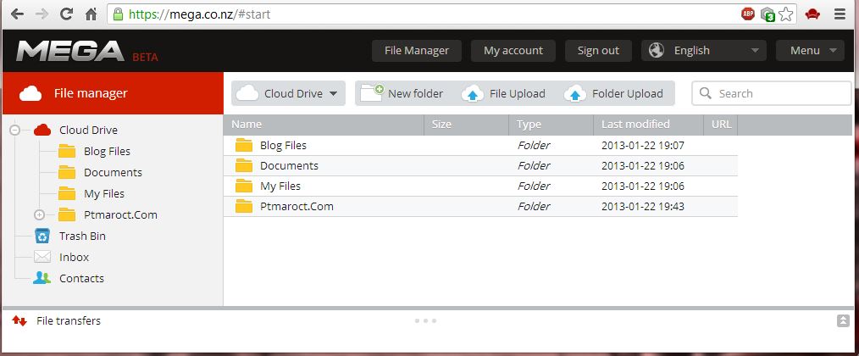Image resolution: width=859 pixels, height=356 pixels.
Task: Click the browser back arrow
Action: (x=18, y=14)
